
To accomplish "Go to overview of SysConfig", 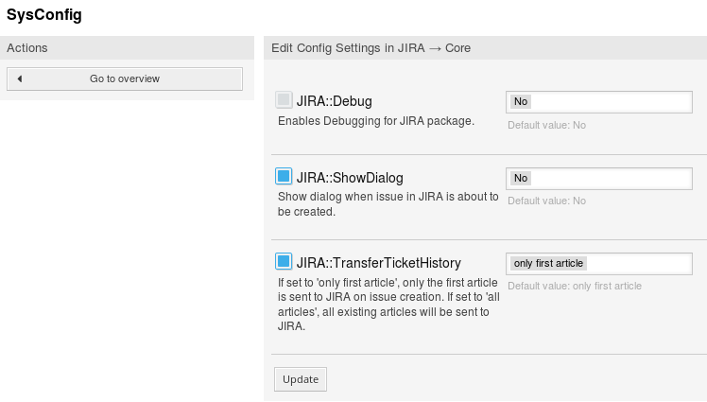I will pos(125,79).
